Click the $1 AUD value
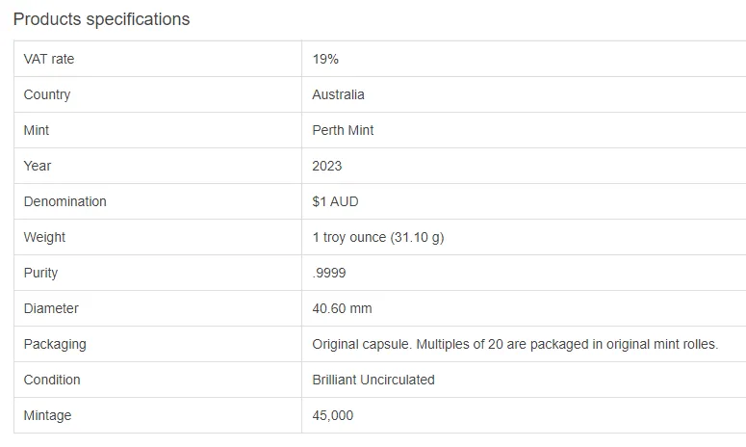This screenshot has width=746, height=447. click(335, 202)
